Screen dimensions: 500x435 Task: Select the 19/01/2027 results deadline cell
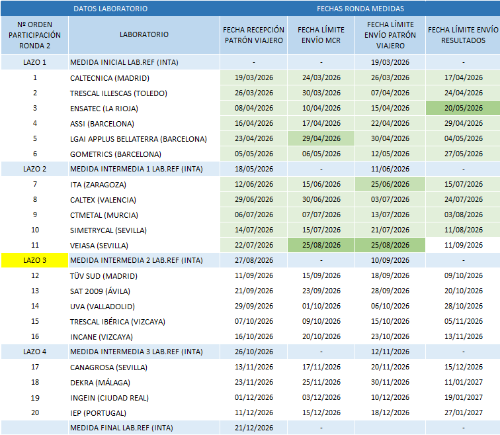pyautogui.click(x=463, y=397)
